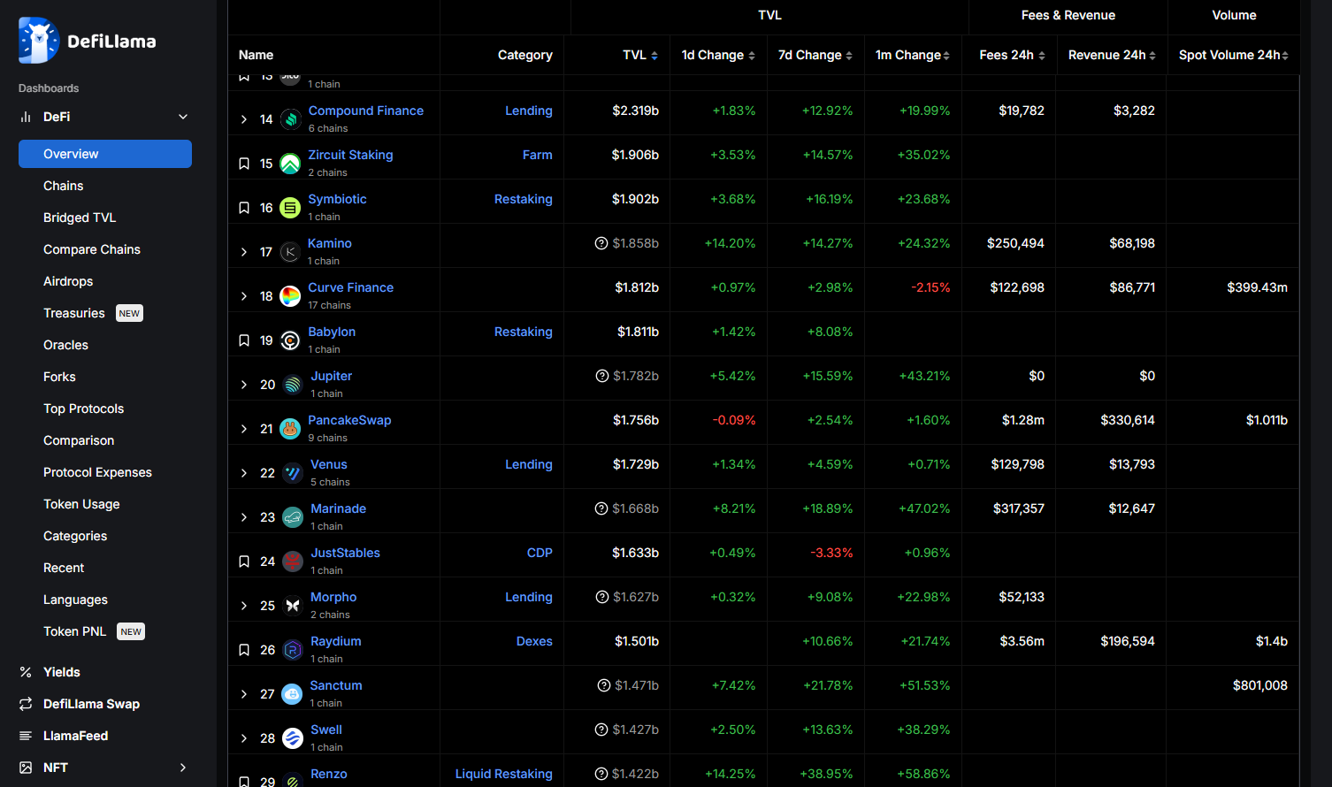Expand the Sanctum row

click(x=244, y=694)
